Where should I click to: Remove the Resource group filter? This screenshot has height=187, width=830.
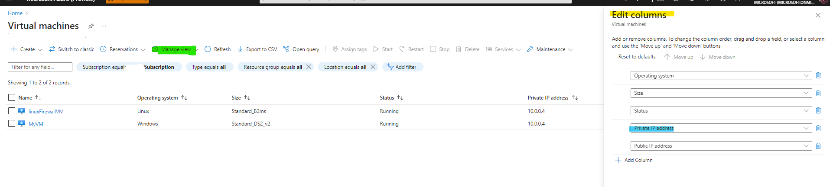click(x=309, y=67)
